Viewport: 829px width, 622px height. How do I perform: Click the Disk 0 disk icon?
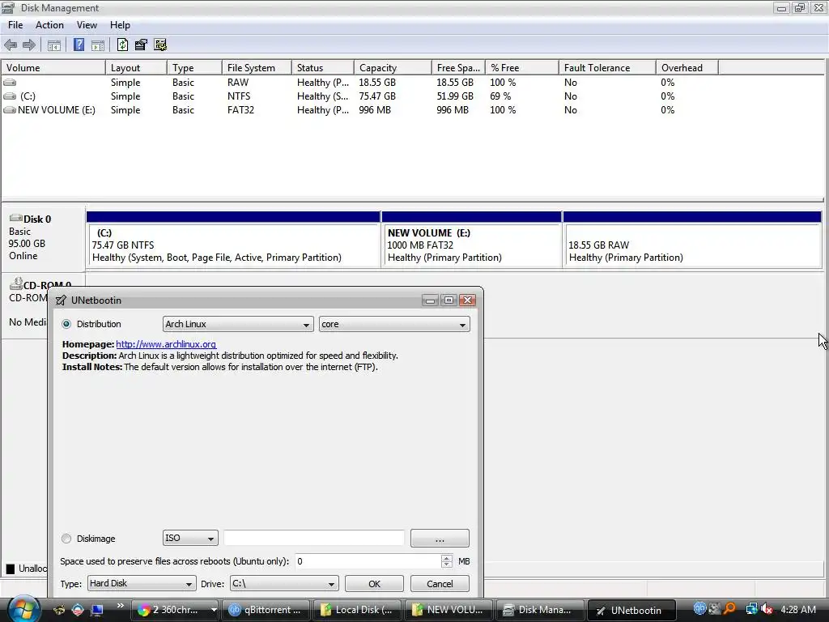(x=16, y=218)
